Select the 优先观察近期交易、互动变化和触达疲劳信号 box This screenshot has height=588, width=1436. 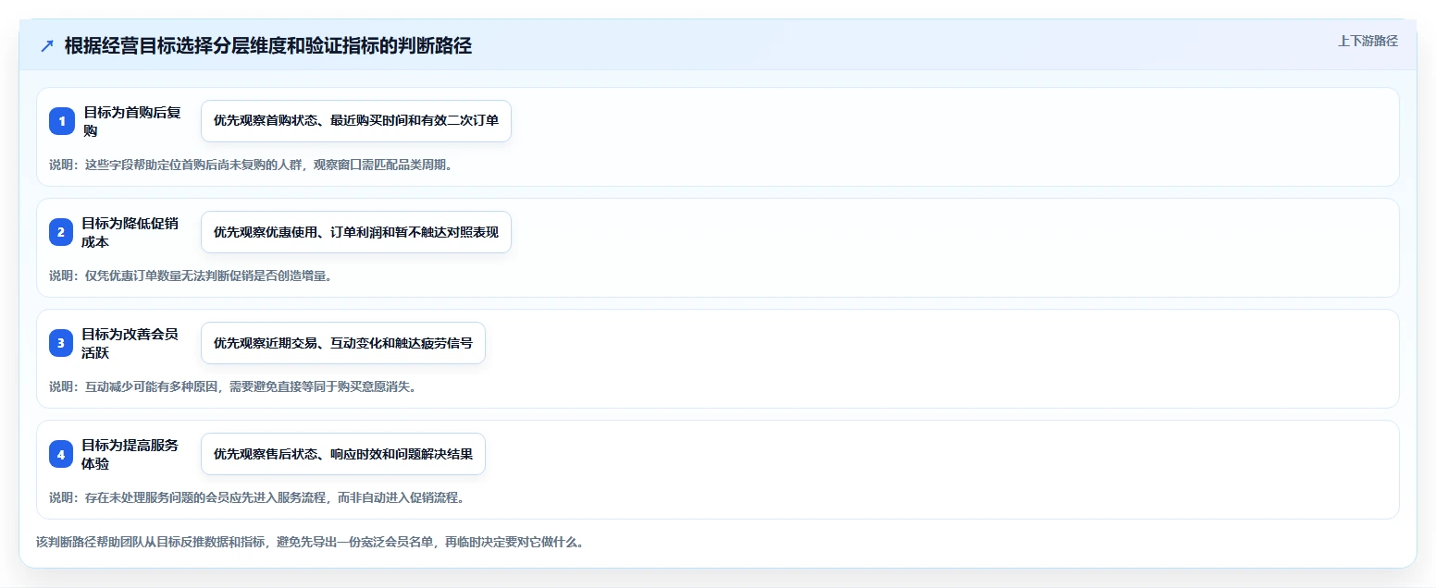pyautogui.click(x=343, y=343)
